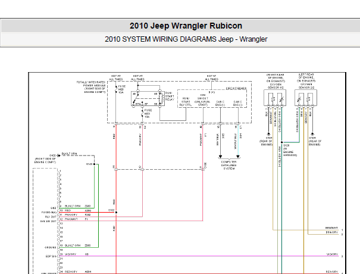Click the 'COMPUTER DATALINES SYSTEM' label
Screen dimensions: 360x274
(229, 165)
